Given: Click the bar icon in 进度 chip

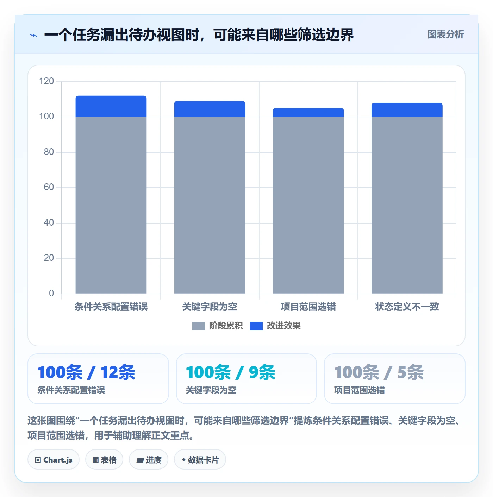Looking at the screenshot, I should (x=140, y=460).
